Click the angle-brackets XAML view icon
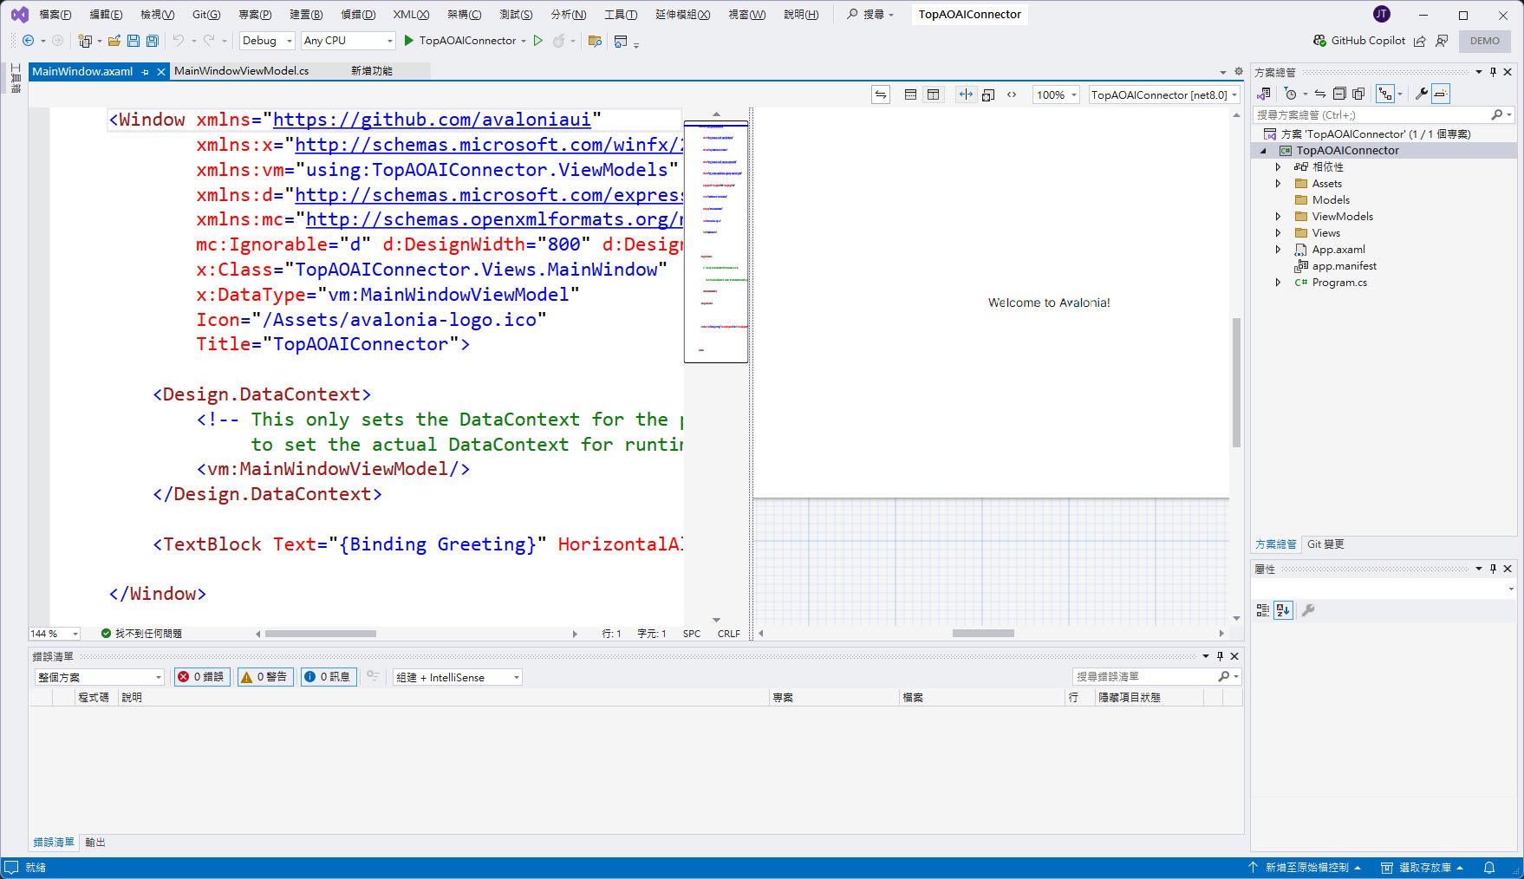Image resolution: width=1524 pixels, height=879 pixels. tap(1012, 94)
